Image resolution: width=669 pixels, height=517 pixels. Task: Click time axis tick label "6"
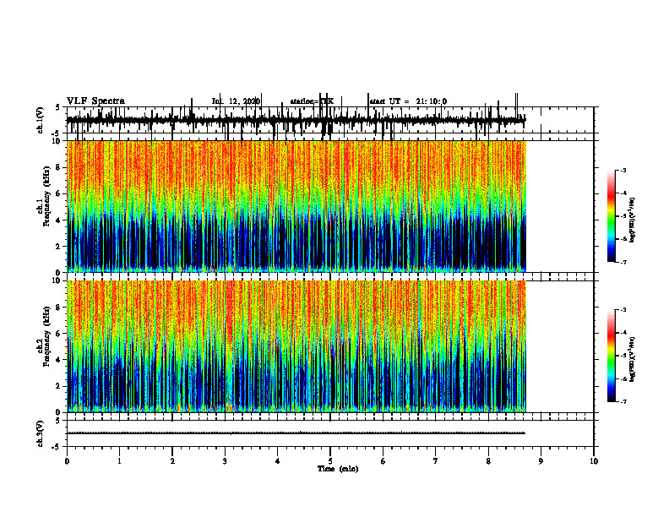coord(383,461)
